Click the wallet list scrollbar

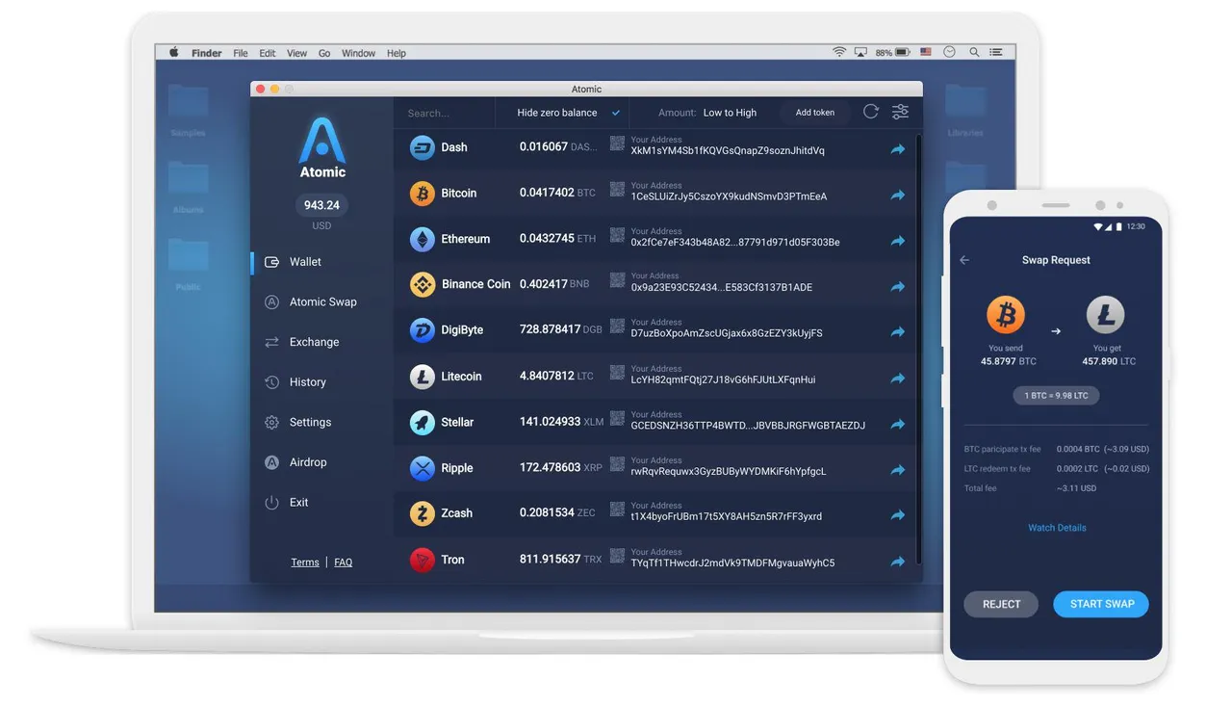coord(918,347)
